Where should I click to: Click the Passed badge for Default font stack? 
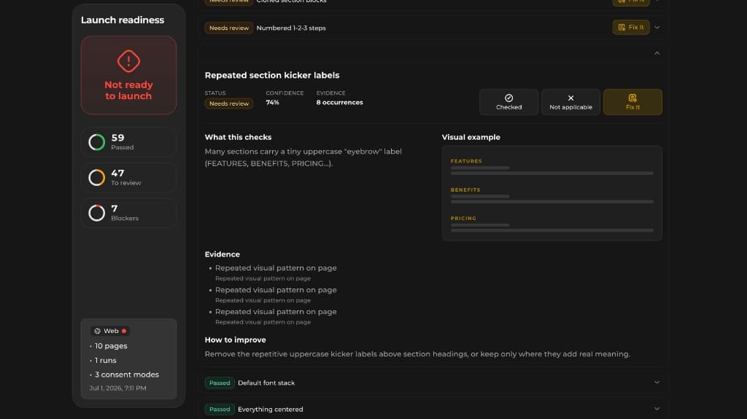pyautogui.click(x=220, y=383)
